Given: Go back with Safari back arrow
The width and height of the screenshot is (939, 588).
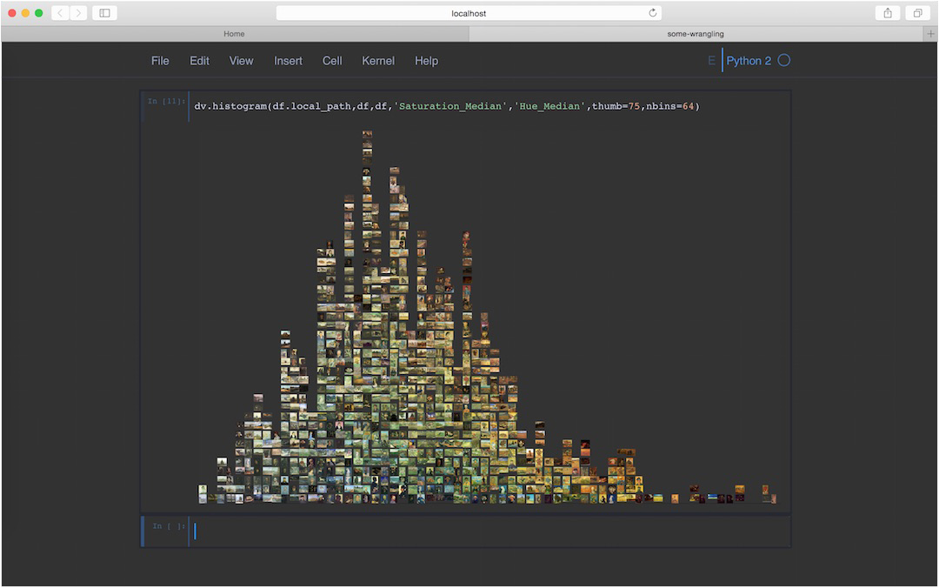Looking at the screenshot, I should pyautogui.click(x=60, y=13).
